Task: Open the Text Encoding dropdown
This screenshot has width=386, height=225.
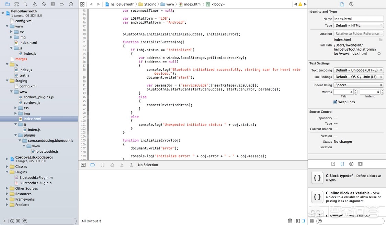Action: click(x=358, y=70)
